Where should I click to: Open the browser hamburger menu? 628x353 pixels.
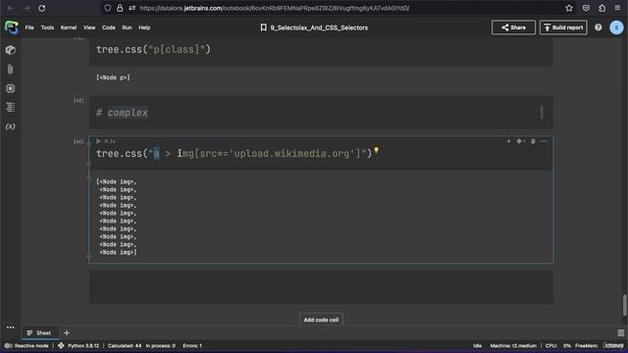(x=617, y=8)
